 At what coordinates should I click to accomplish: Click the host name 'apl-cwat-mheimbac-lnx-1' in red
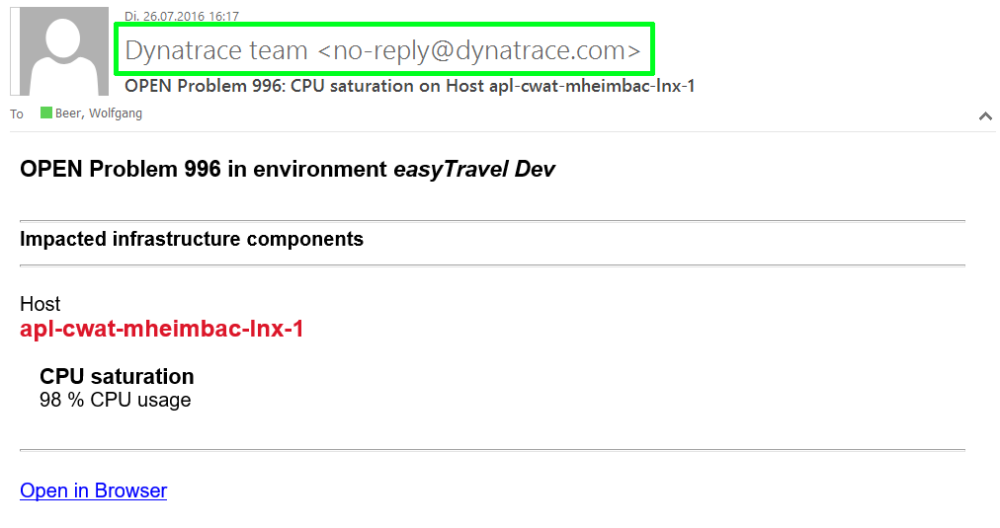161,329
